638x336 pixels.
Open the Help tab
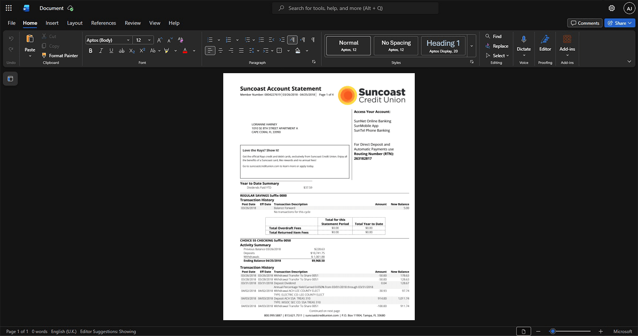(x=174, y=23)
